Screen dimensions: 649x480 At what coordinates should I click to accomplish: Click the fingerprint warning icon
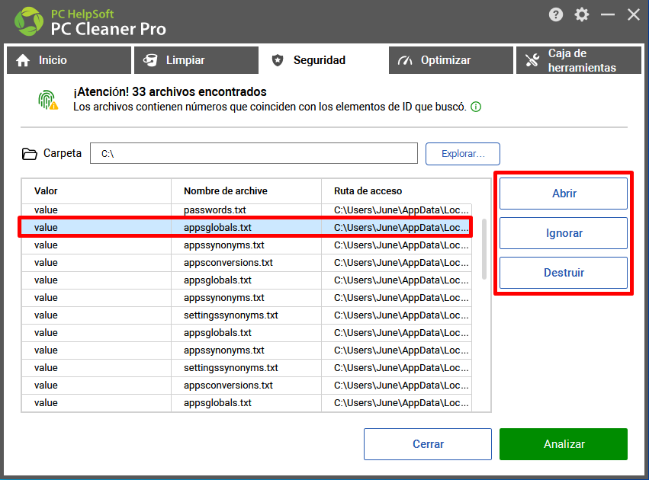click(x=48, y=100)
